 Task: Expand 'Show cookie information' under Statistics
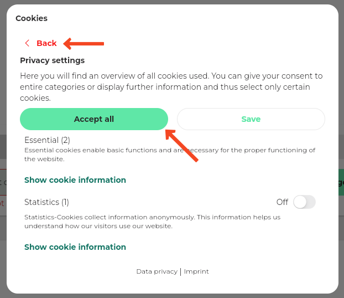(x=75, y=247)
